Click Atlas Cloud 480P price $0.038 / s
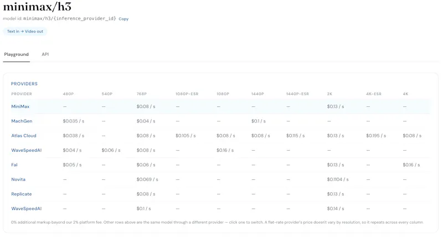443x237 pixels. [74, 136]
